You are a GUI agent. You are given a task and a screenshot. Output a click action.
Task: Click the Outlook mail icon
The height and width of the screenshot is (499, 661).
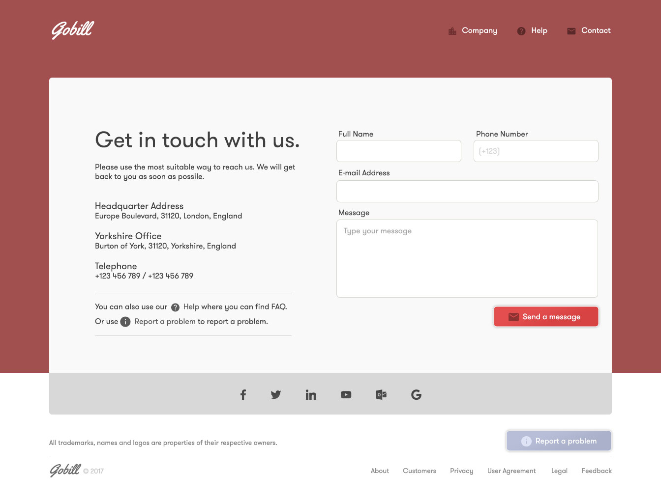click(381, 394)
